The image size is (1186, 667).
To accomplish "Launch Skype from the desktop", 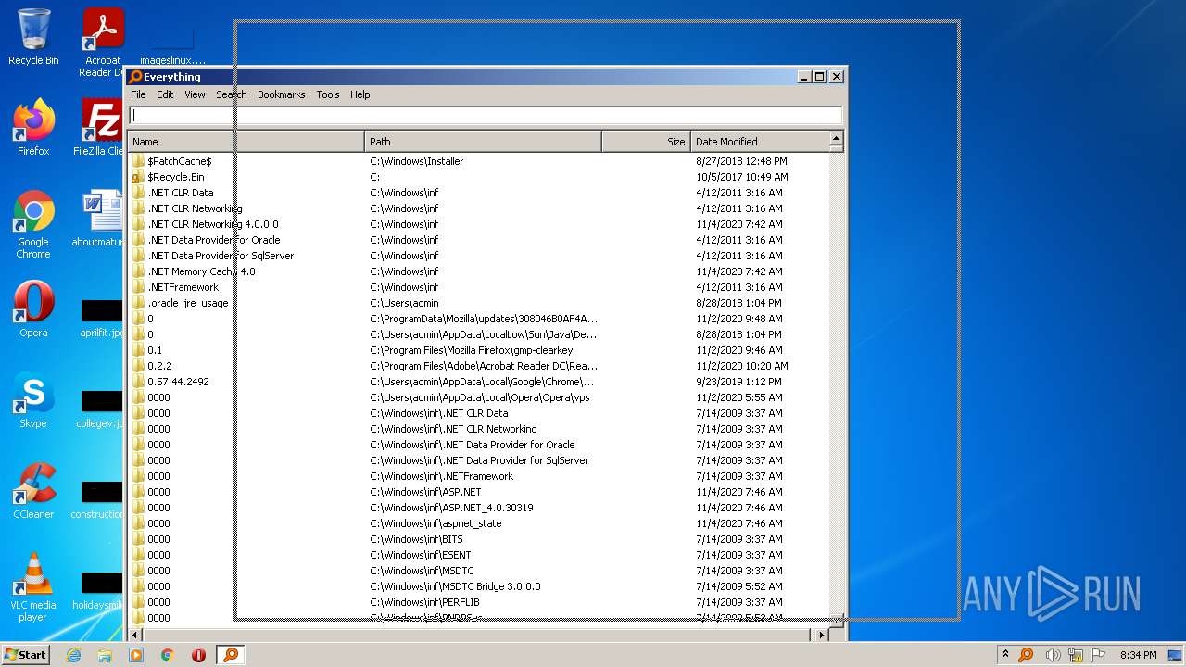I will click(33, 400).
